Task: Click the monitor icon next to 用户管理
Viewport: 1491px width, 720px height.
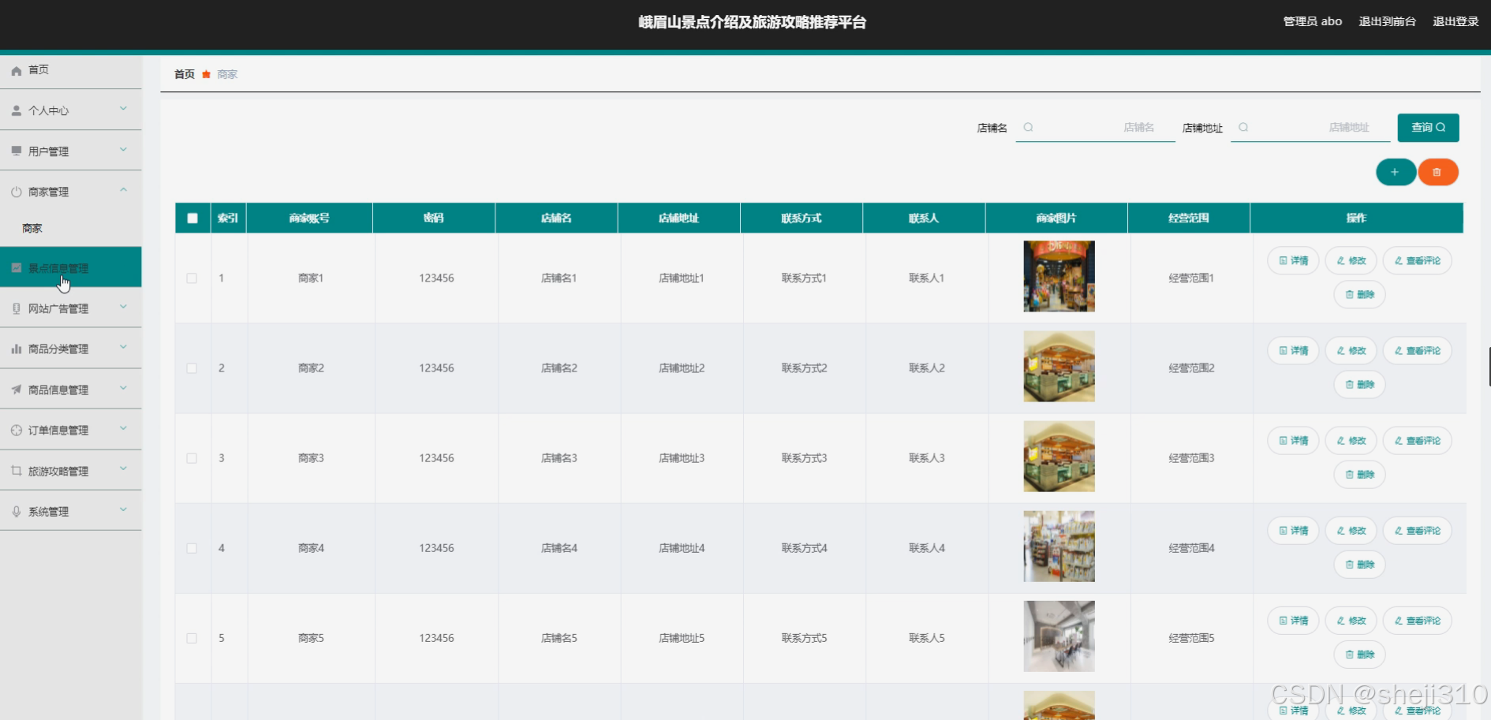Action: coord(16,151)
